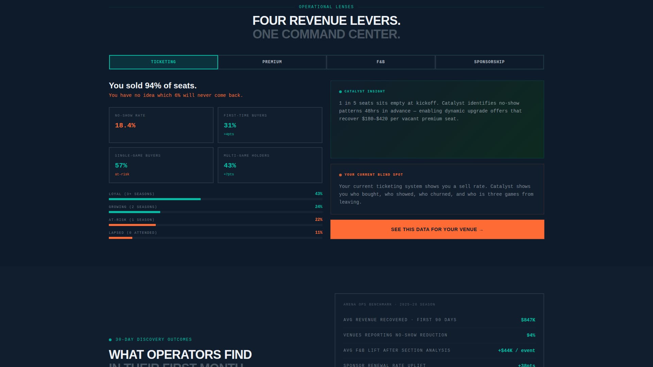Click the Avg F&B Lift After Section Analysis row
653x367 pixels.
439,351
